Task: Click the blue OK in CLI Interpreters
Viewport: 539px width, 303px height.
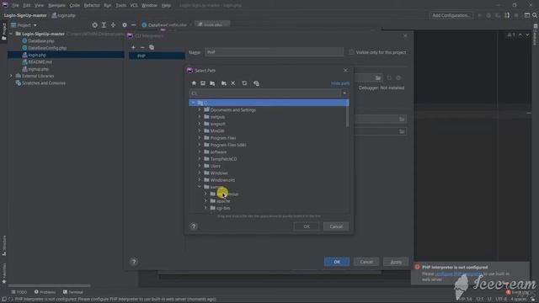Action: coord(337,262)
